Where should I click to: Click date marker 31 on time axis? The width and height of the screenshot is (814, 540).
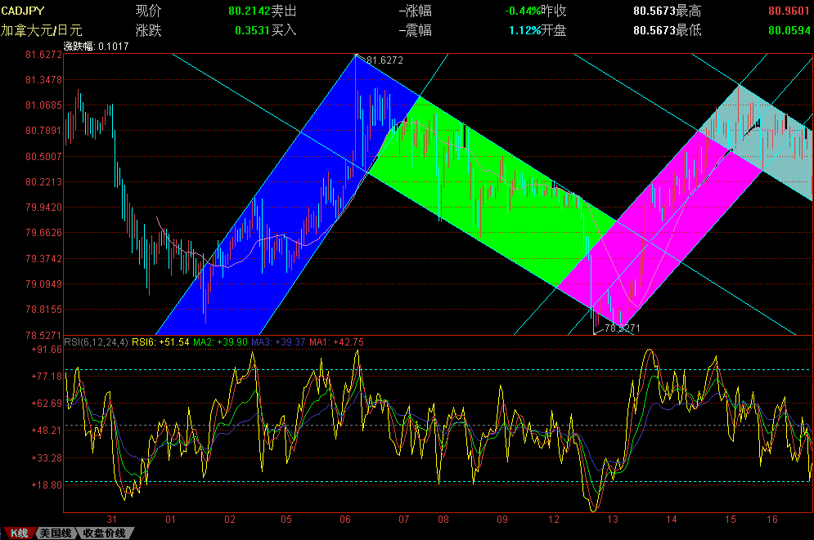(x=111, y=520)
